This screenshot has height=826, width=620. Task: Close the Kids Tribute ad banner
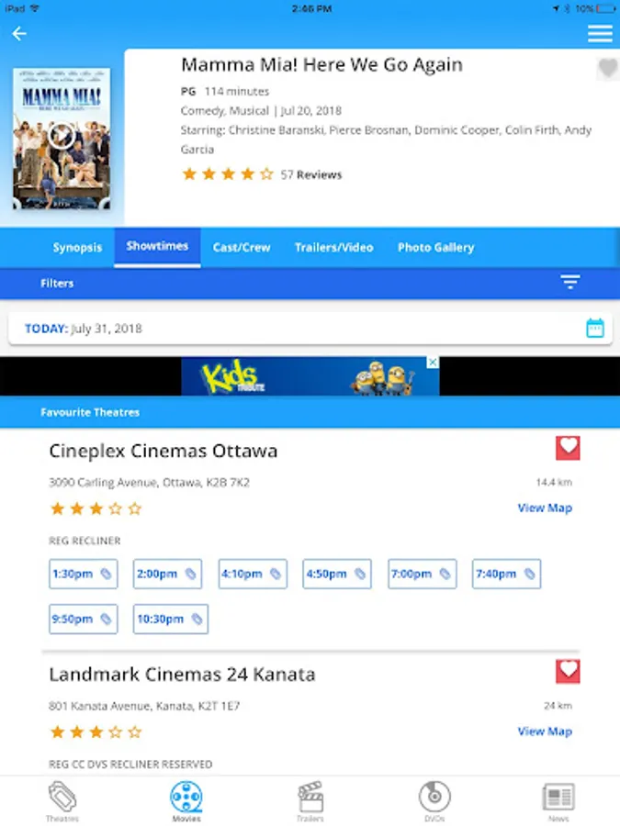click(433, 363)
